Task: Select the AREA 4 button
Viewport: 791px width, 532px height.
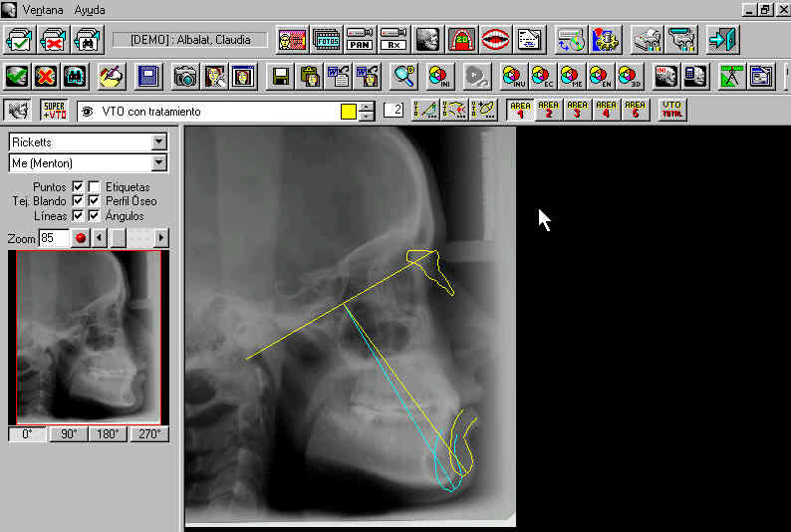Action: [x=607, y=110]
